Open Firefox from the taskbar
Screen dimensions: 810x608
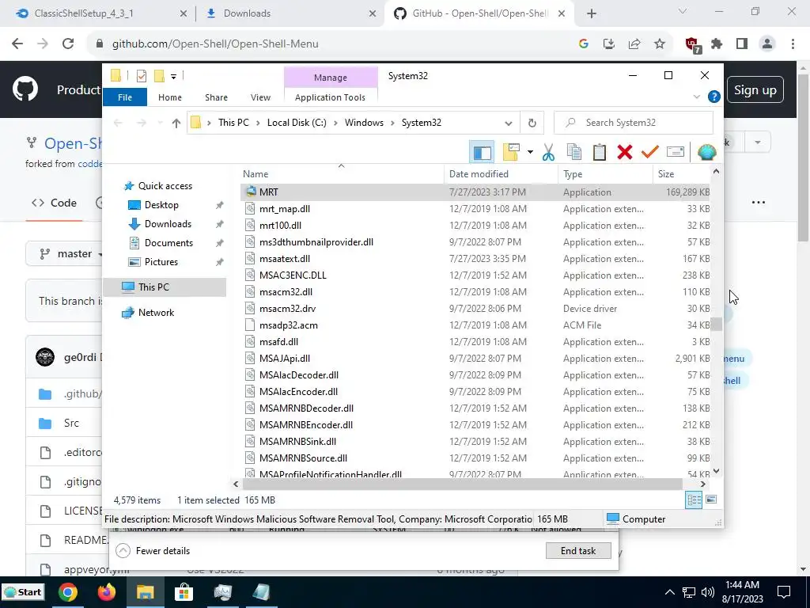[107, 592]
